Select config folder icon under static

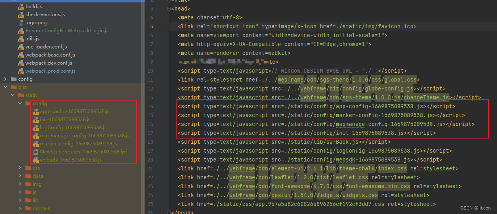(x=28, y=103)
